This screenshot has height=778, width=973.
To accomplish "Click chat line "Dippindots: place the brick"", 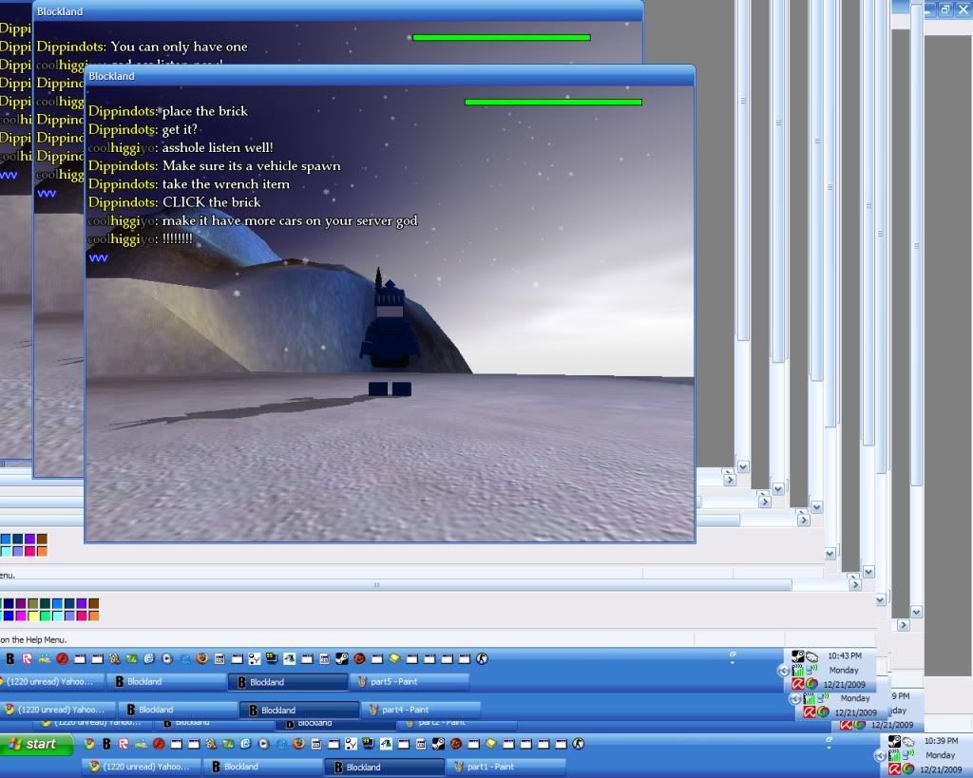I will pyautogui.click(x=167, y=112).
